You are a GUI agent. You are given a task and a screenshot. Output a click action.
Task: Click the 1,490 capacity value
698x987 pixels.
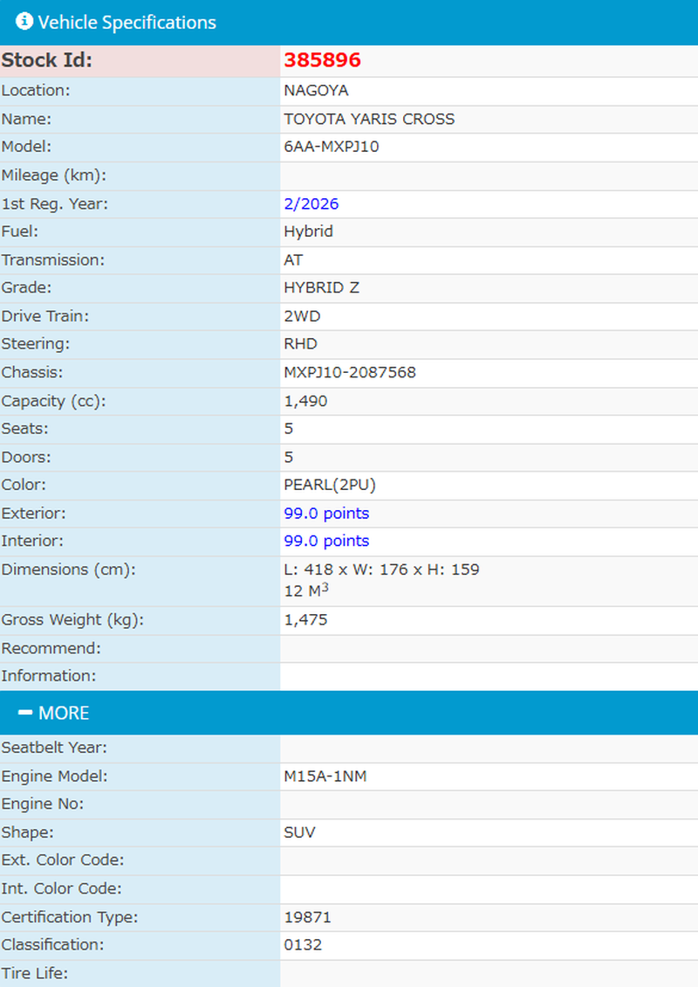(x=305, y=401)
